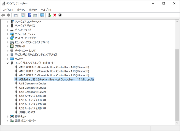Collapse the ユニバーサル シリアル バス コントローラー node

click(8, 63)
